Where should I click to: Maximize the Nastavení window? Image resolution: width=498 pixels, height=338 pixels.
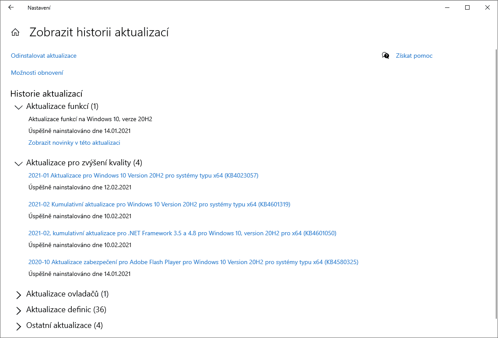(x=467, y=7)
